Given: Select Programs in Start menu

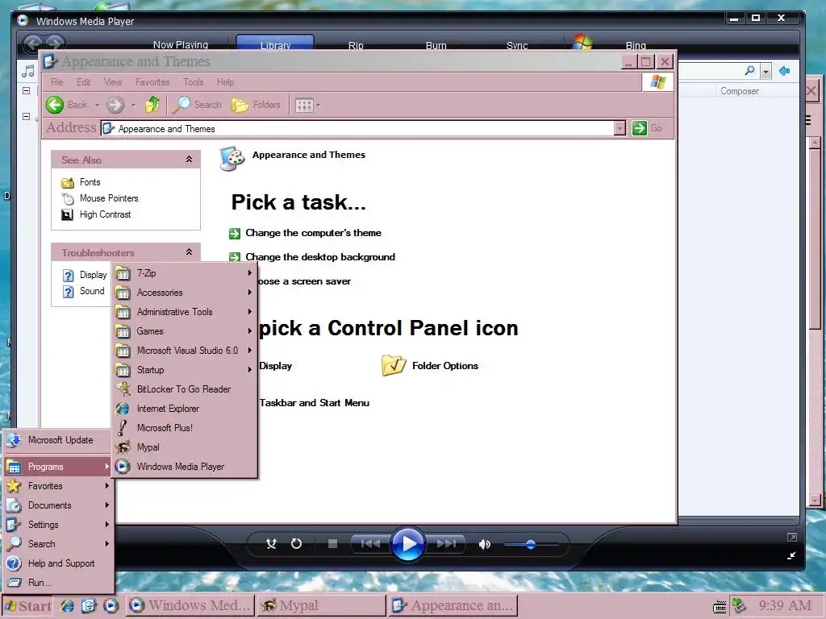Looking at the screenshot, I should pos(58,467).
